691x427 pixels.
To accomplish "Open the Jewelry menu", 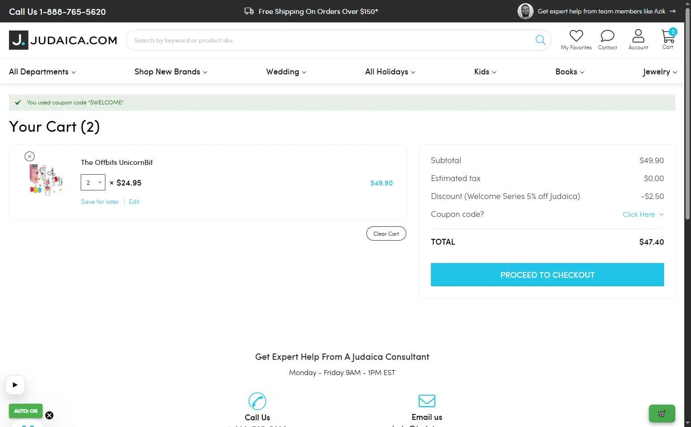I will pyautogui.click(x=660, y=72).
